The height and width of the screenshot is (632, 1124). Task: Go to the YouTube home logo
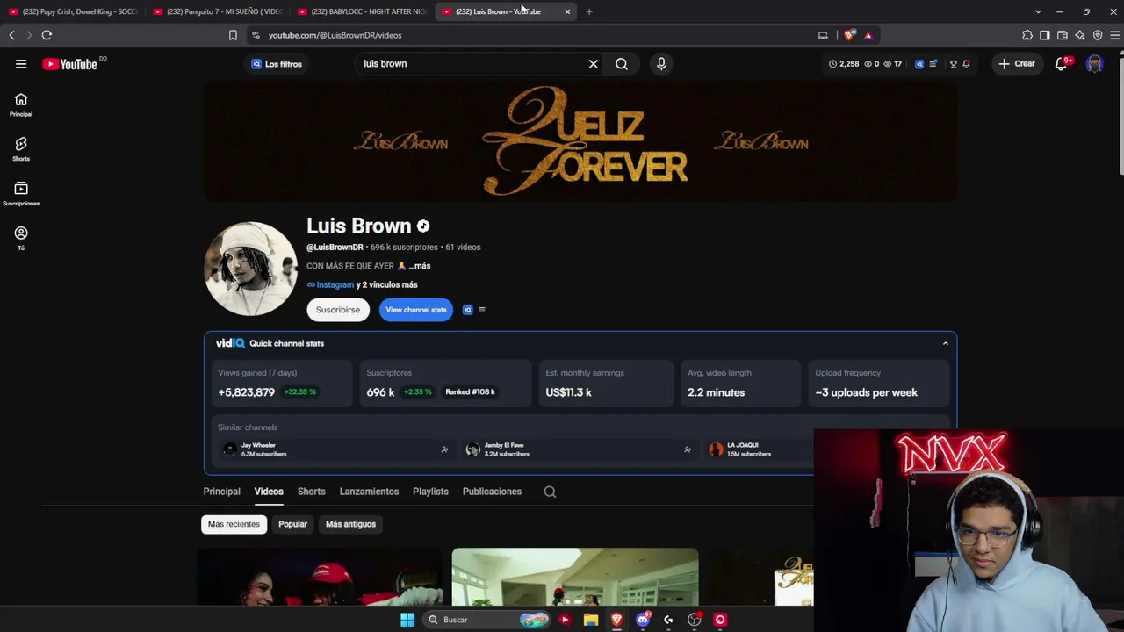tap(69, 64)
